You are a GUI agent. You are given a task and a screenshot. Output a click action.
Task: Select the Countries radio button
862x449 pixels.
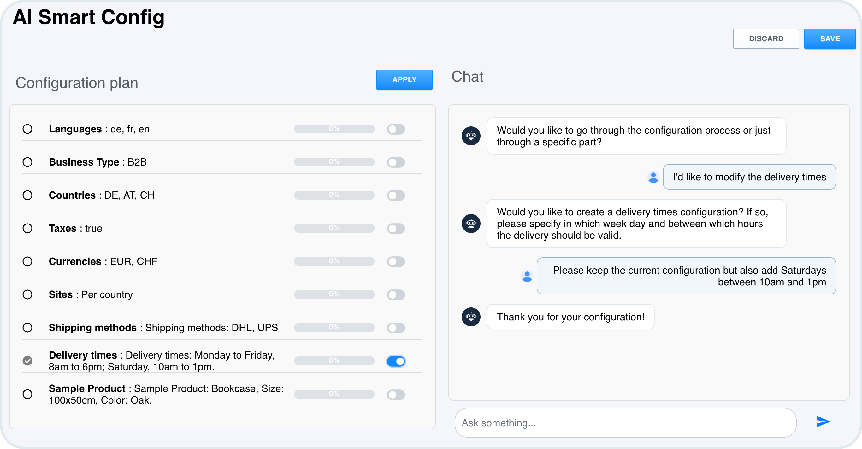tap(28, 195)
